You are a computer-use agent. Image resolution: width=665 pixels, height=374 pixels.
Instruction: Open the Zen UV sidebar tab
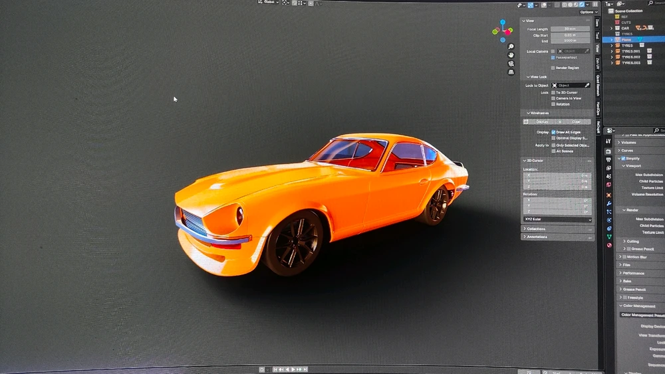[598, 63]
